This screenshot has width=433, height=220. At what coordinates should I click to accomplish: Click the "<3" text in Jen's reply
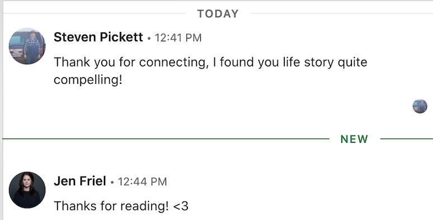[181, 206]
